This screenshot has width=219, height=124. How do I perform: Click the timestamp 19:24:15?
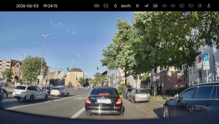click(x=50, y=6)
